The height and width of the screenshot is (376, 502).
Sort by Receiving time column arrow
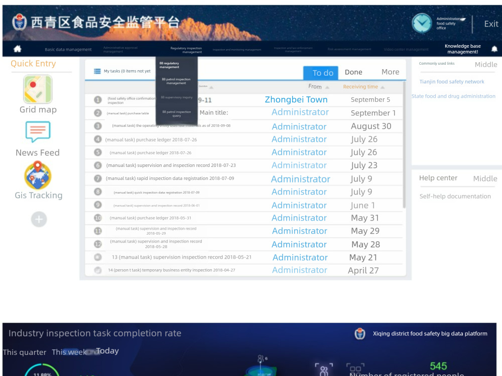pos(383,87)
